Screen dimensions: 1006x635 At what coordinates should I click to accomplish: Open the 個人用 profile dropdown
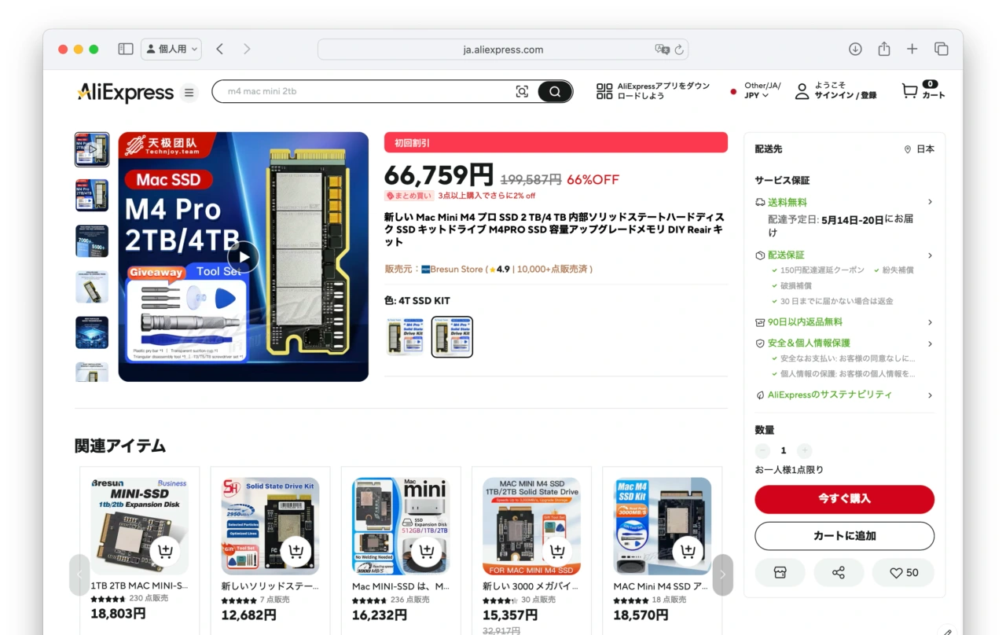click(171, 49)
